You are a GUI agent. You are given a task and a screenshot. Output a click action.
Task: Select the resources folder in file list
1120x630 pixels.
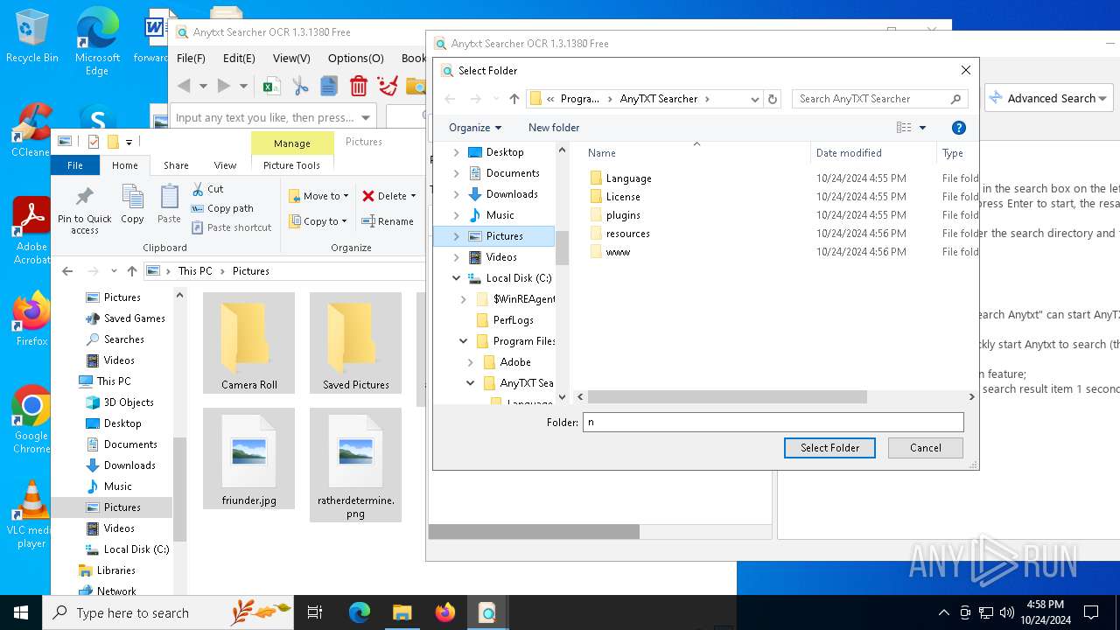tap(627, 234)
